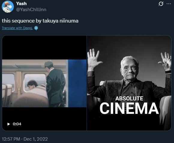Open the display name Yash

tap(21, 4)
